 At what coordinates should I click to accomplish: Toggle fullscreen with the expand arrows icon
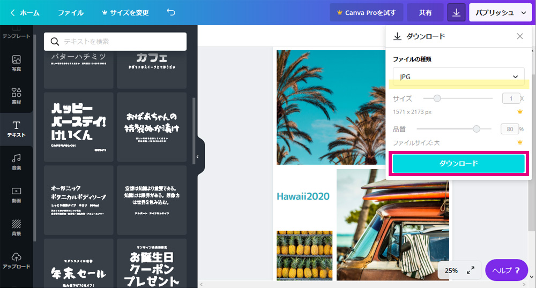pos(471,270)
